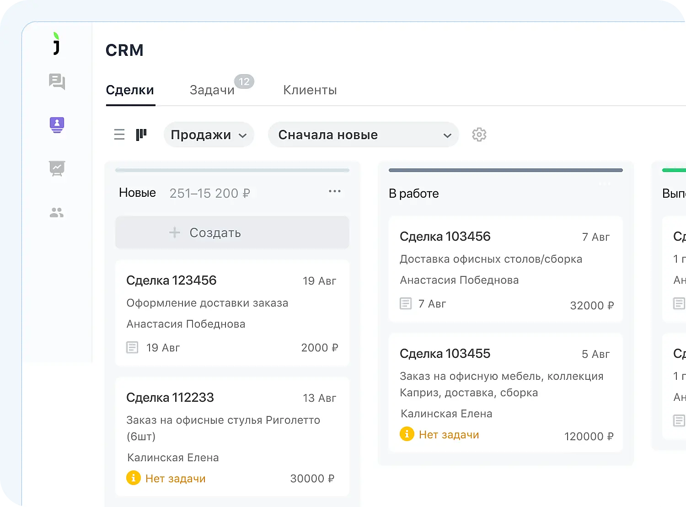
Task: Open CRM settings via the gear icon
Action: point(479,134)
